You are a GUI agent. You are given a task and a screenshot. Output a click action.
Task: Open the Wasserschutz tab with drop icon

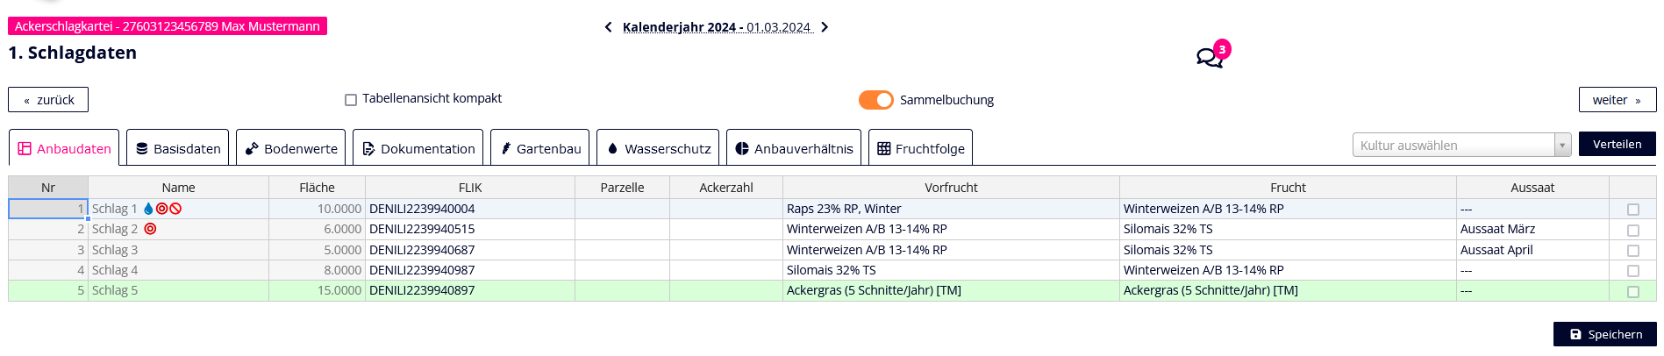(658, 148)
